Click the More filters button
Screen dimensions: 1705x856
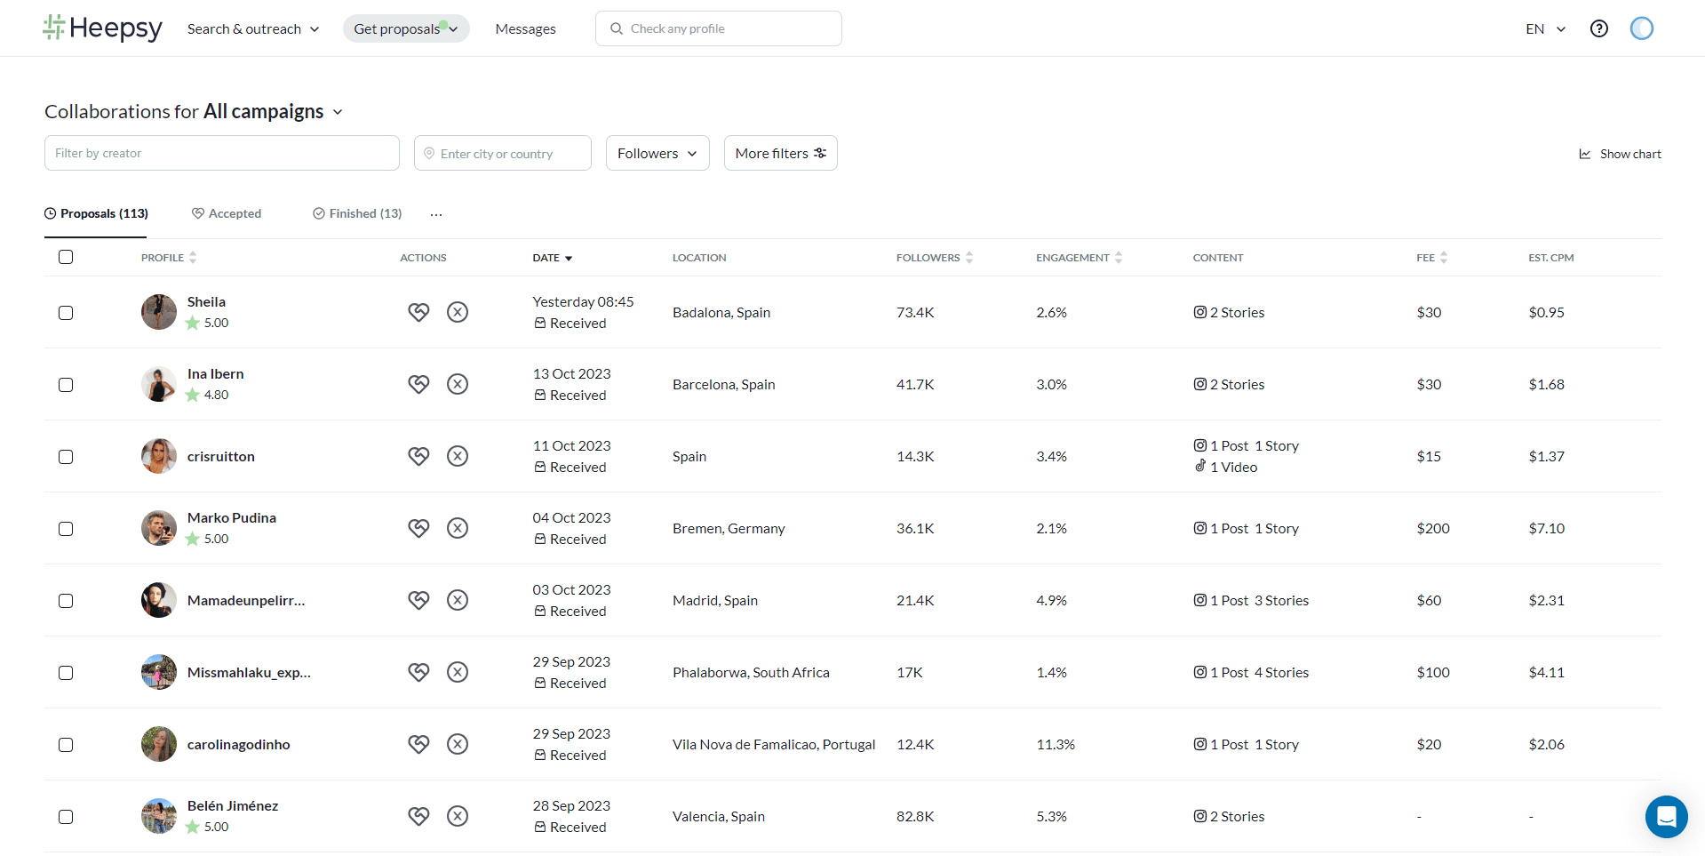coord(780,153)
